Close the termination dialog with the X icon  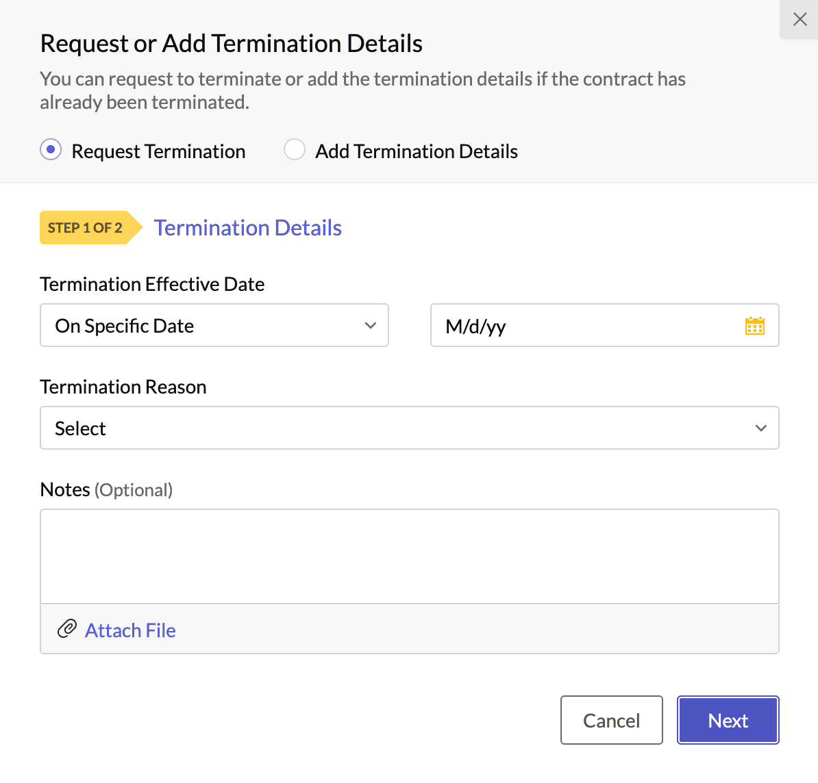800,20
